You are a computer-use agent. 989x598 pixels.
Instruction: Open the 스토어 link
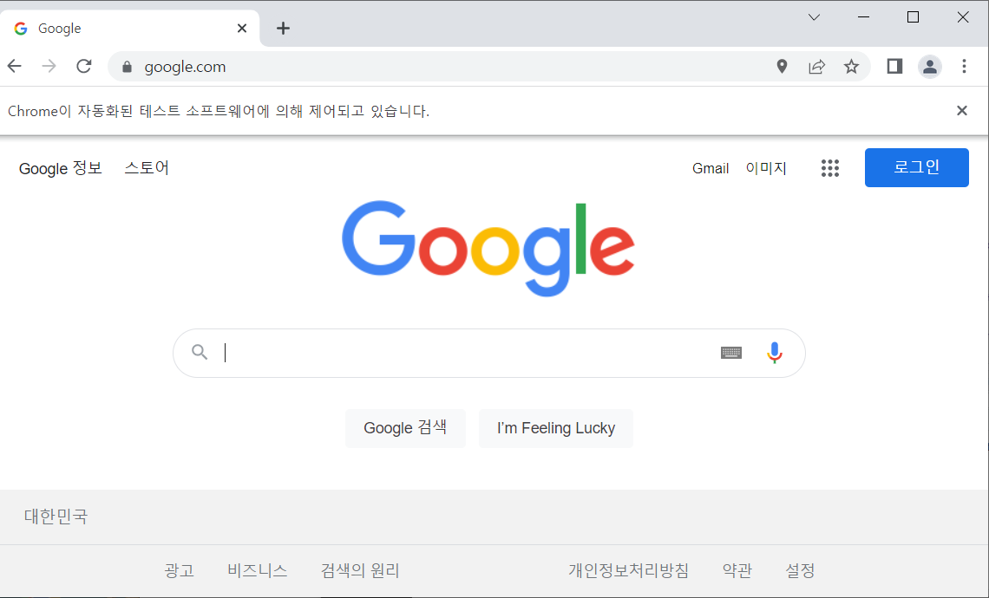coord(147,168)
